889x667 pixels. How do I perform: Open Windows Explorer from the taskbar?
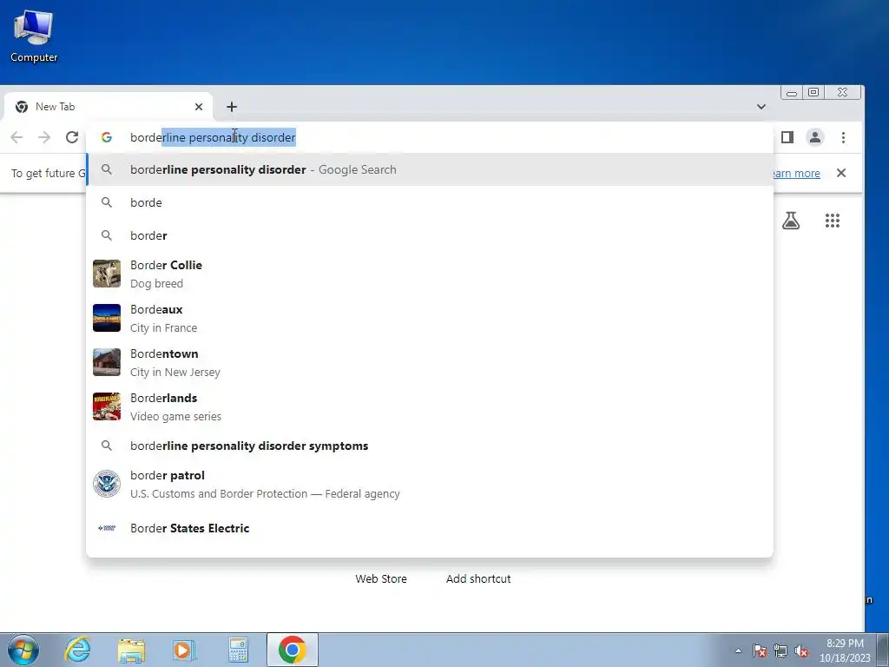(131, 650)
